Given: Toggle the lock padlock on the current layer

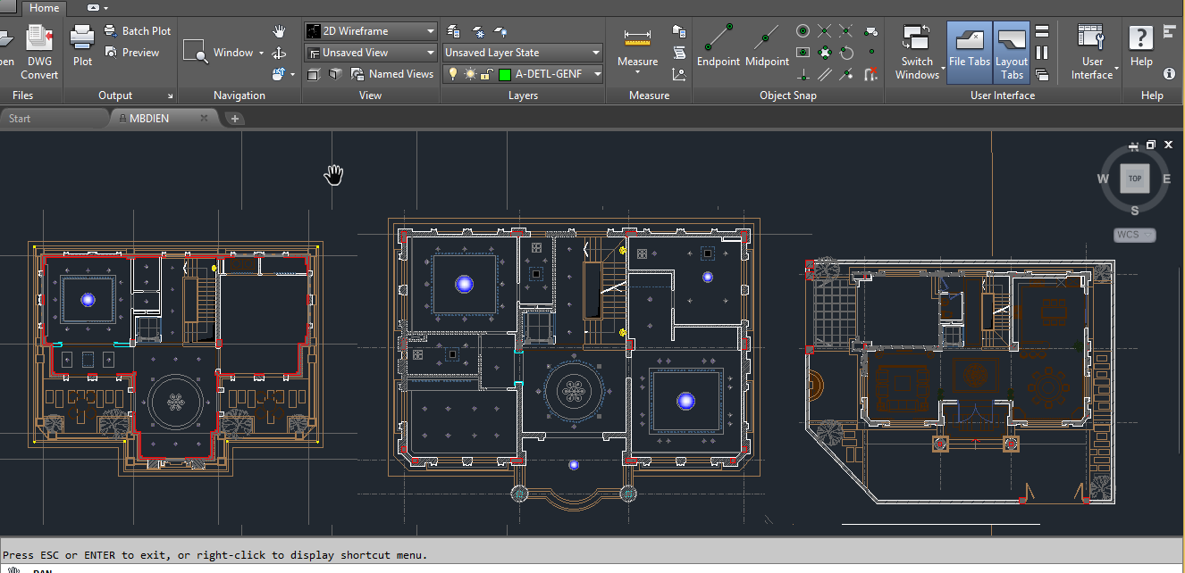Looking at the screenshot, I should click(x=486, y=74).
